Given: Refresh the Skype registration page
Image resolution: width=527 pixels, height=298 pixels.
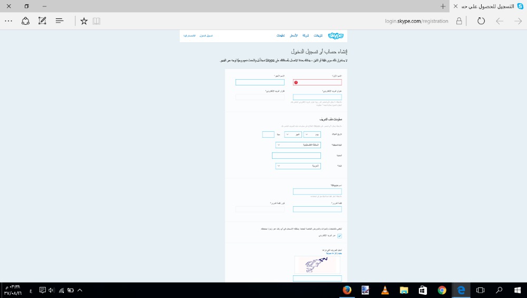Looking at the screenshot, I should point(481,21).
